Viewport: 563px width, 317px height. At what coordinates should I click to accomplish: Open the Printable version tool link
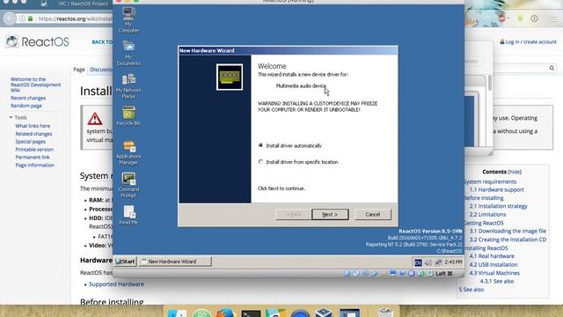(x=34, y=149)
